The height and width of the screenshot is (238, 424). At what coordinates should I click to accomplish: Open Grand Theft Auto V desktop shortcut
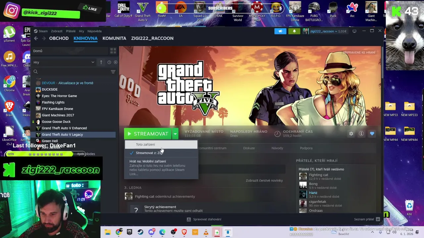coord(142,12)
